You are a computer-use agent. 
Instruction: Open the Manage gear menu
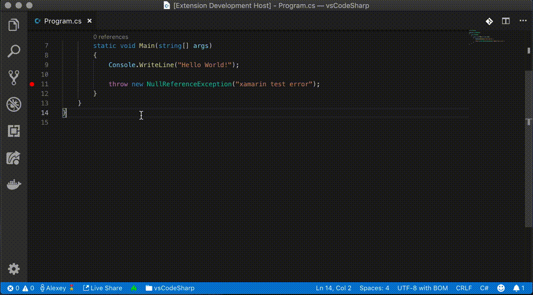click(14, 269)
